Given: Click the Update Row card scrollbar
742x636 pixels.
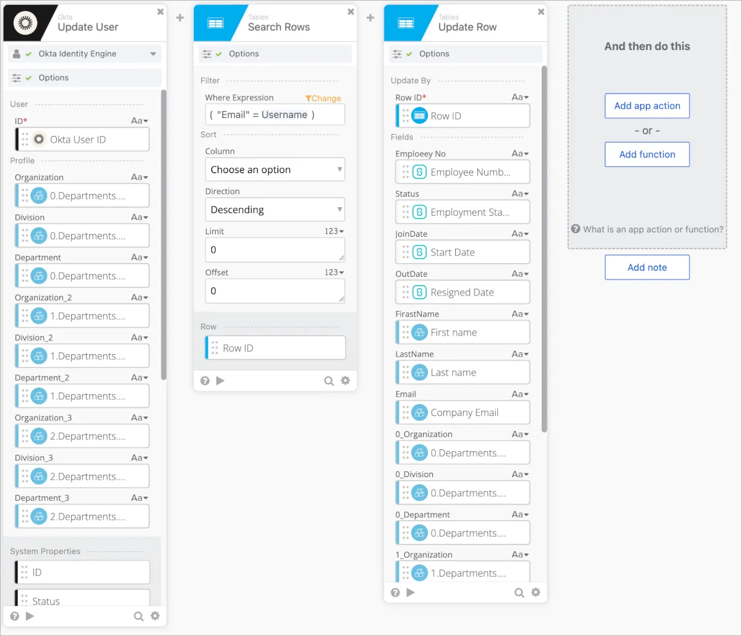Looking at the screenshot, I should (544, 247).
